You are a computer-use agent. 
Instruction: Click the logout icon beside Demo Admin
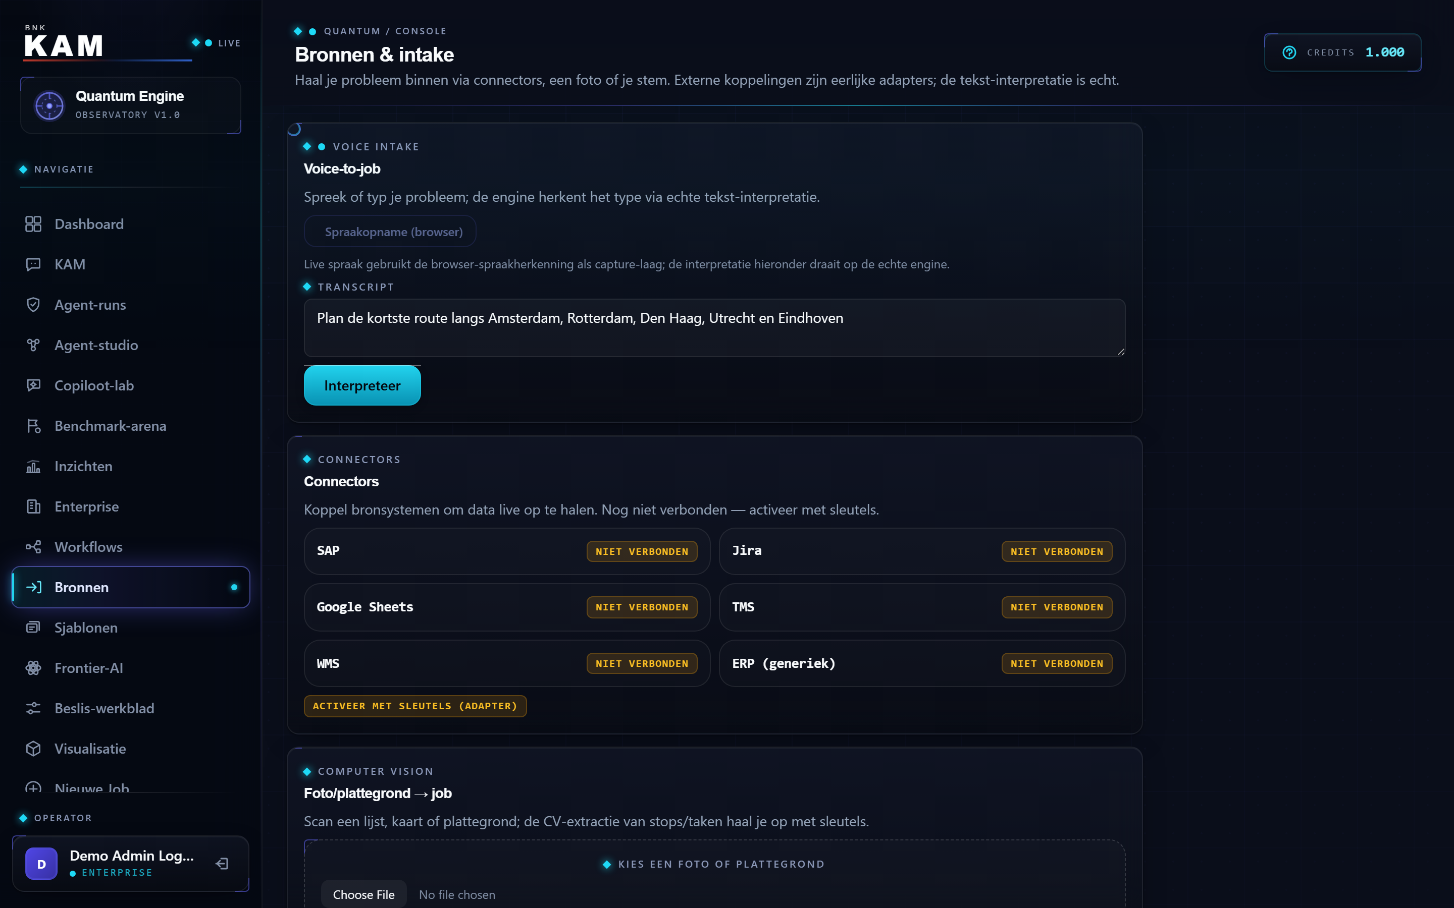(222, 864)
